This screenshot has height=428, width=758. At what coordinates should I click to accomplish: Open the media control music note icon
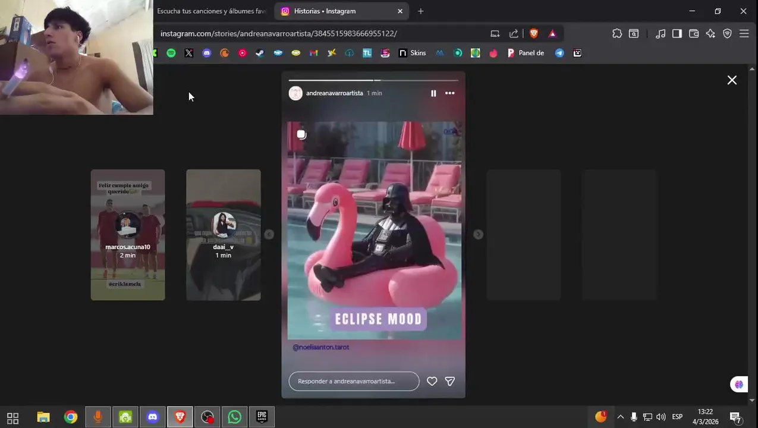click(x=661, y=34)
